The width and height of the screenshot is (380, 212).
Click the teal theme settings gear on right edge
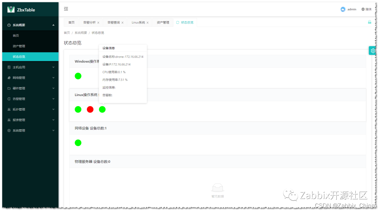click(x=372, y=50)
